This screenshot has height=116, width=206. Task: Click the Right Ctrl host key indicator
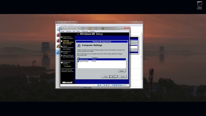pos(125,85)
